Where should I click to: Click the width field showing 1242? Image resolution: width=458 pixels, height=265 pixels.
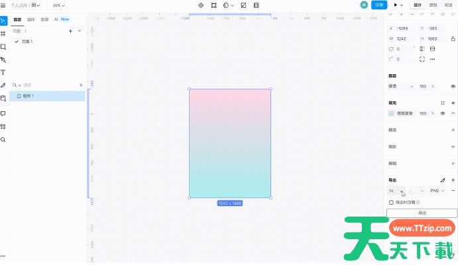(402, 38)
